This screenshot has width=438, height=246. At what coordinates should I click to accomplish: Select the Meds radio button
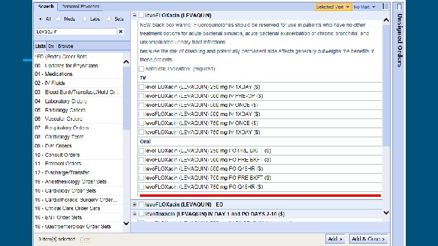tap(58, 19)
